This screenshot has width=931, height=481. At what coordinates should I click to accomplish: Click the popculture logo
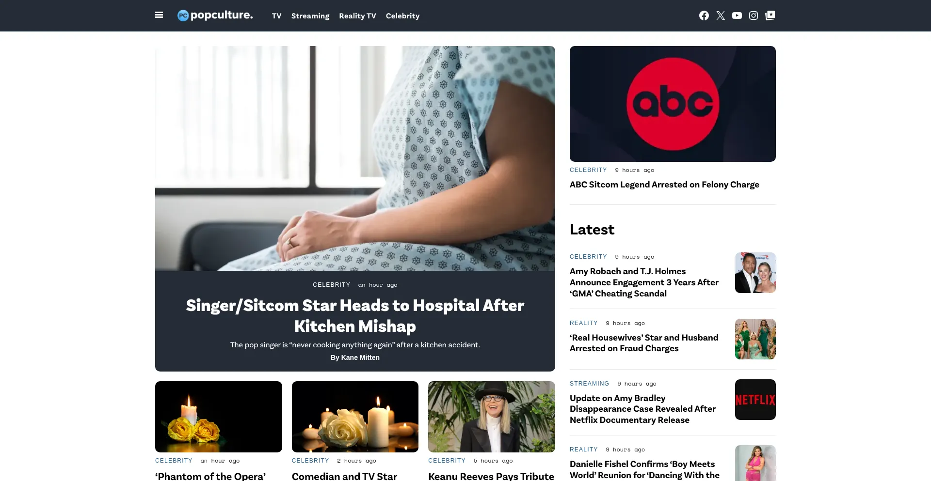215,16
